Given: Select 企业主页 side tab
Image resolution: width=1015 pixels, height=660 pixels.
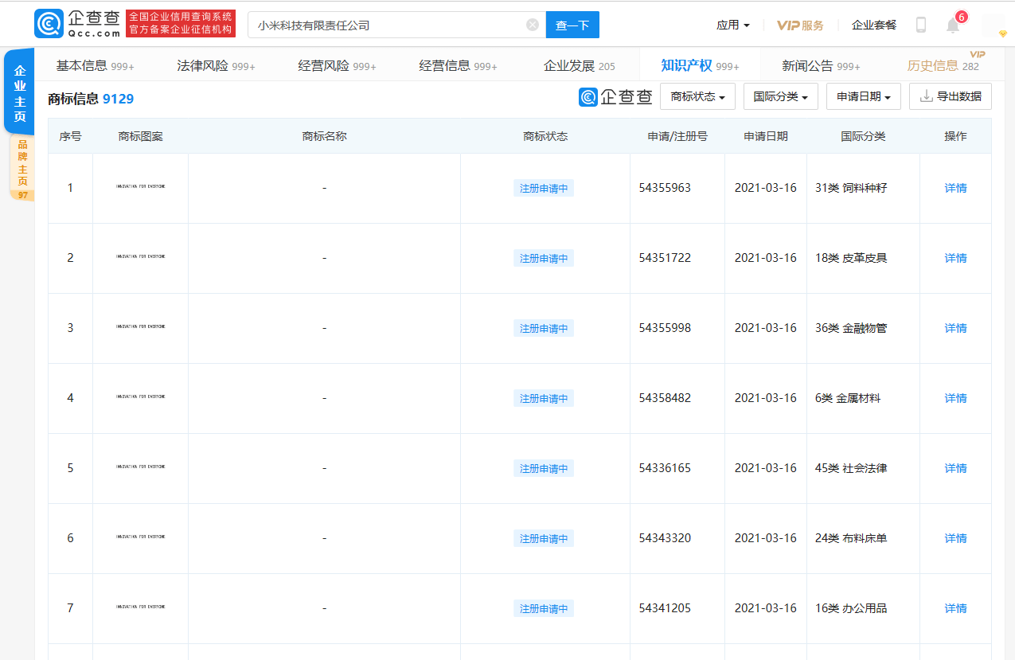Looking at the screenshot, I should [20, 93].
